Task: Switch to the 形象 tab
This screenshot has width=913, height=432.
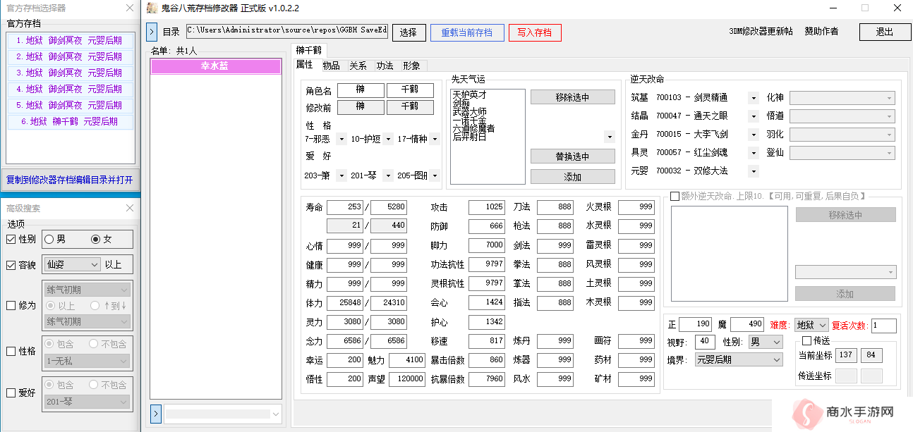Action: pyautogui.click(x=412, y=66)
